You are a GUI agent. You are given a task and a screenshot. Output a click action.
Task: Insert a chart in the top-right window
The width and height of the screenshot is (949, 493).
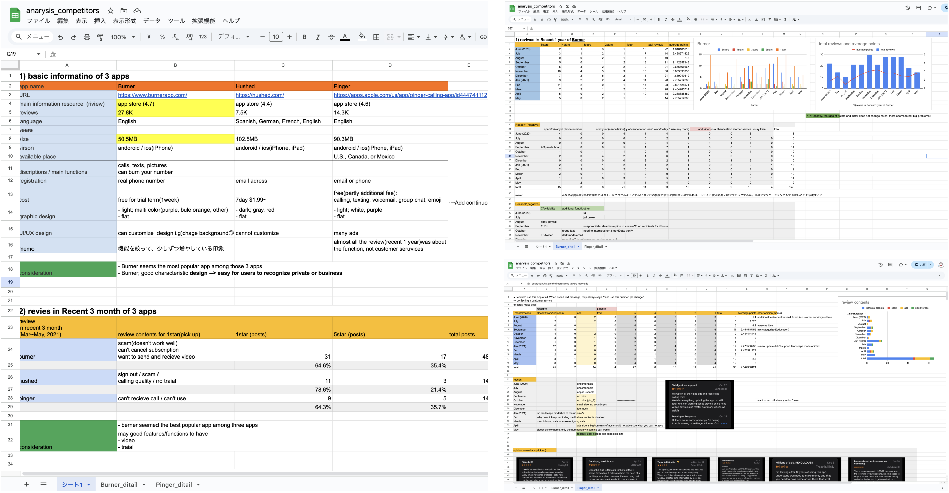(x=763, y=20)
